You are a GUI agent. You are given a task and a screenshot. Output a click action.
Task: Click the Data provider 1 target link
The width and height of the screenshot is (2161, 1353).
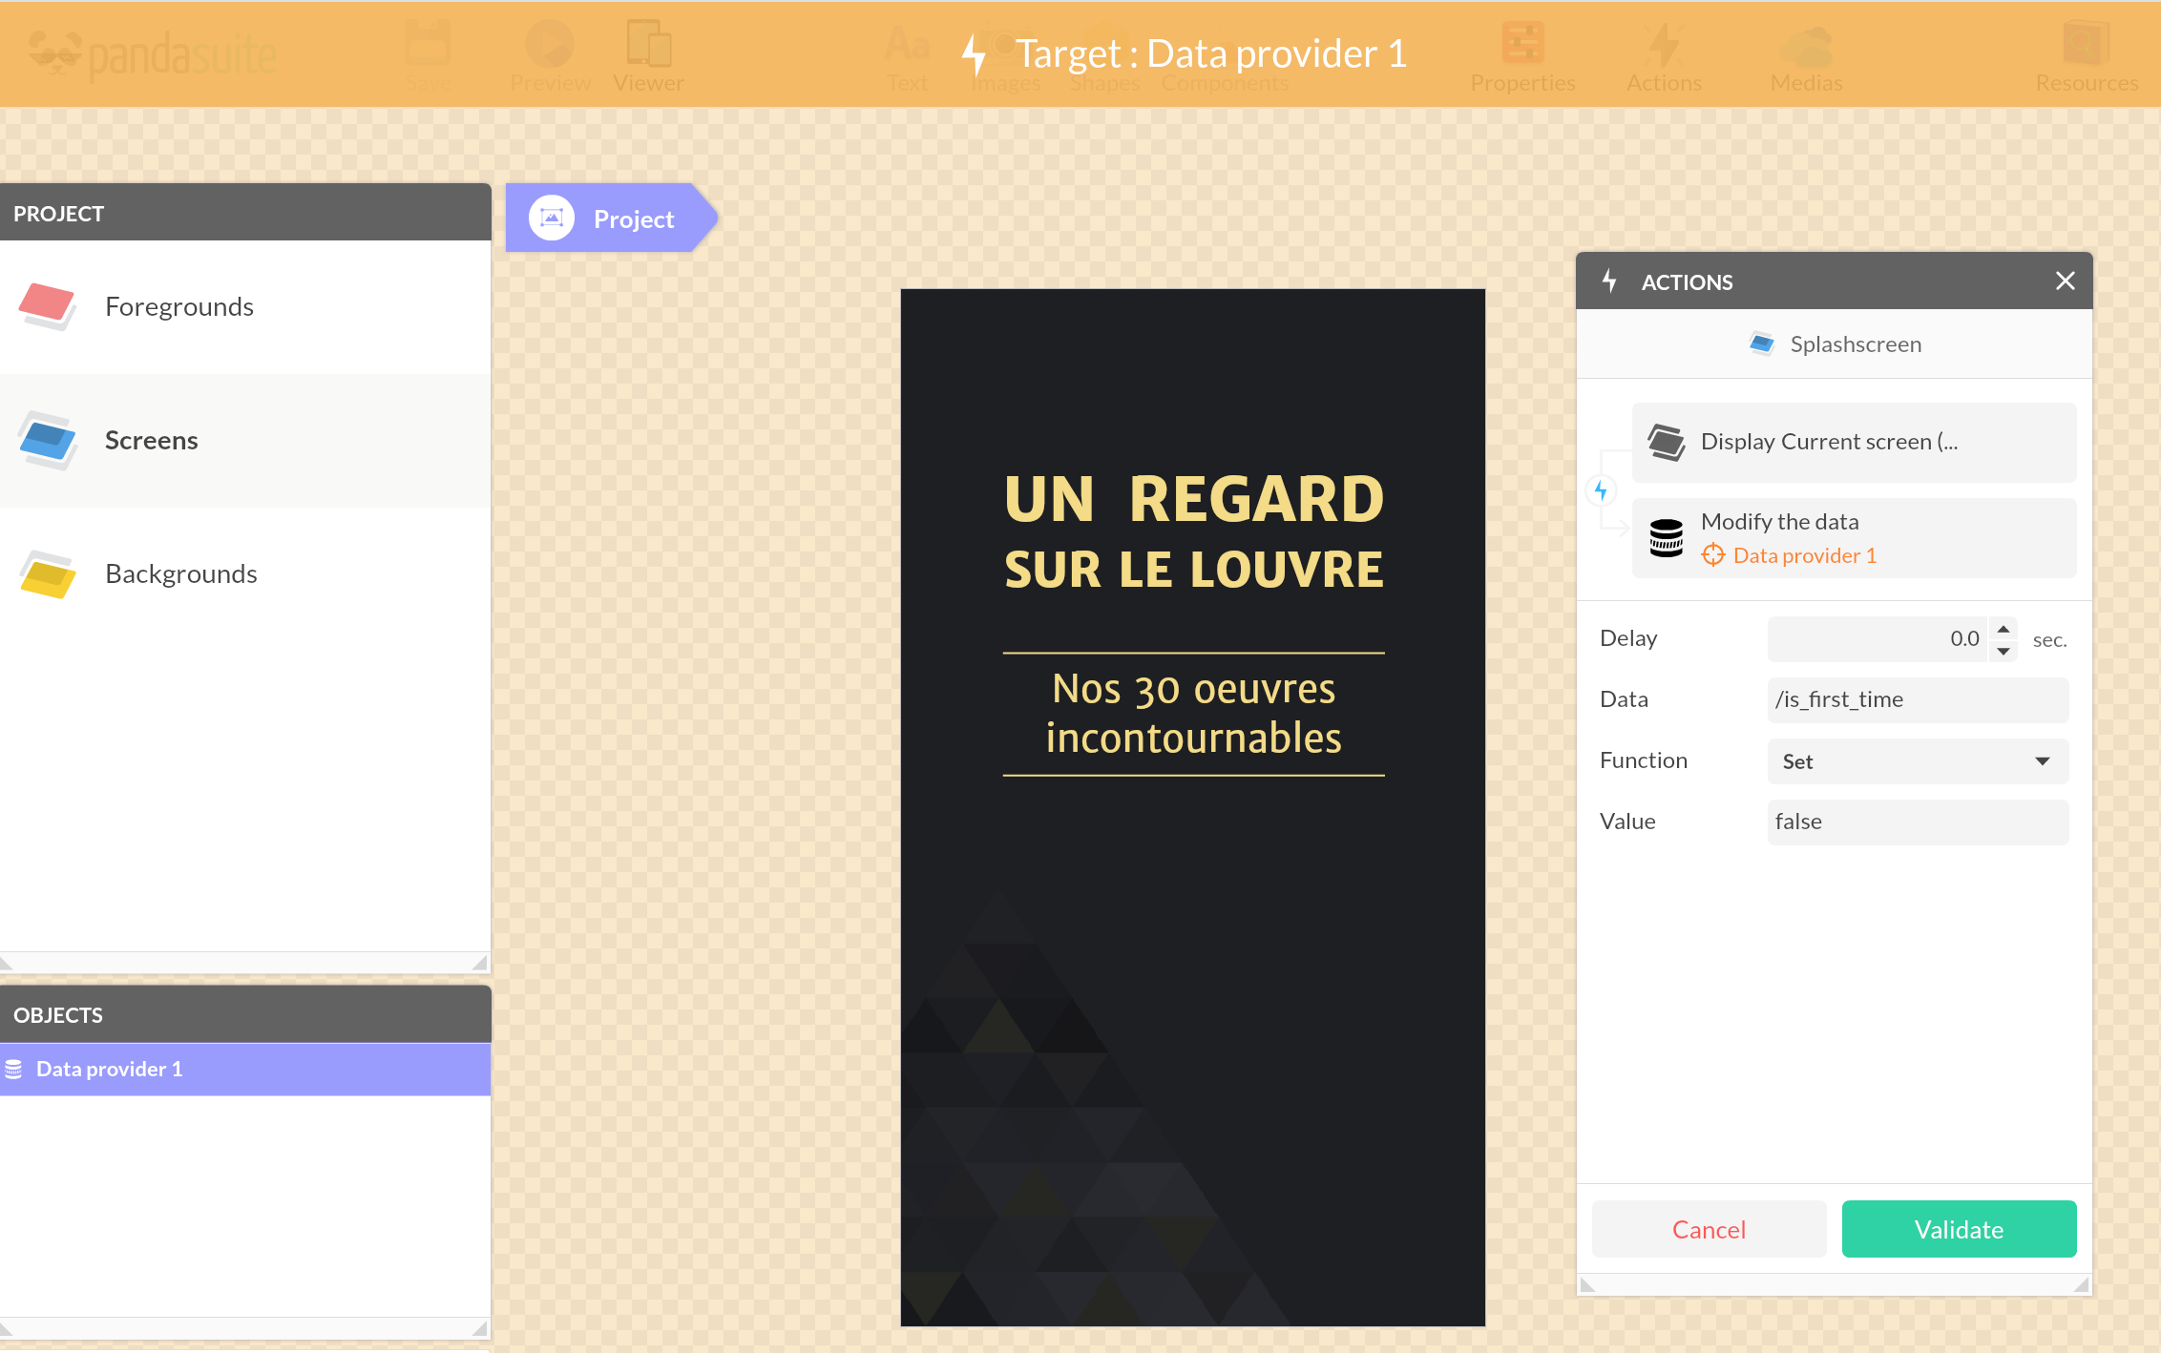1804,555
